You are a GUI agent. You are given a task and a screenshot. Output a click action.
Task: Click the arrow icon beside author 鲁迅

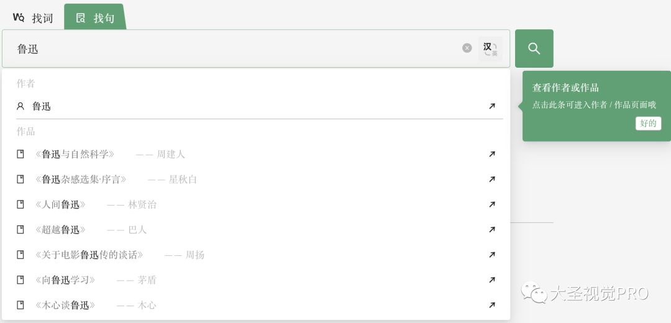click(492, 106)
